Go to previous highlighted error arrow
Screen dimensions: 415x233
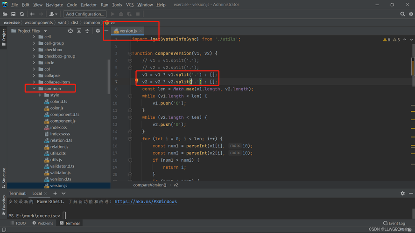(x=405, y=39)
